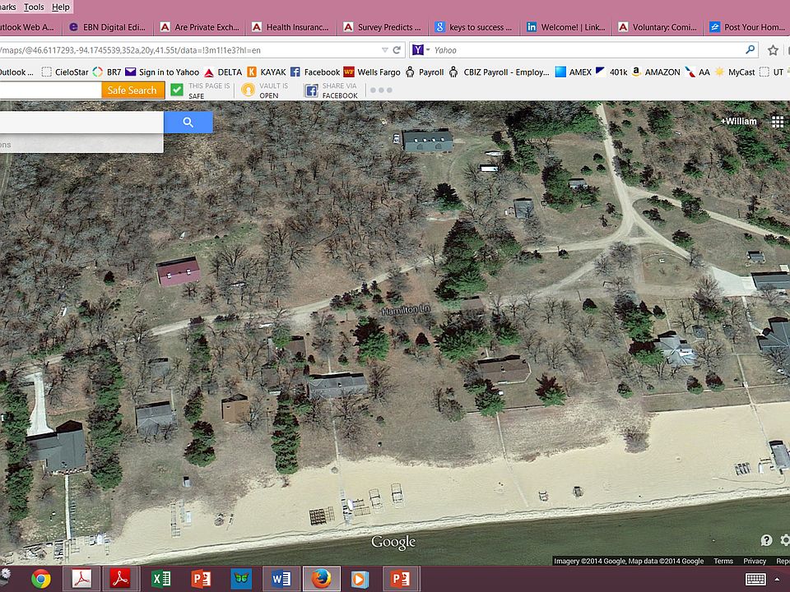Open Excel from the taskbar
Viewport: 790px width, 592px height.
tap(160, 579)
